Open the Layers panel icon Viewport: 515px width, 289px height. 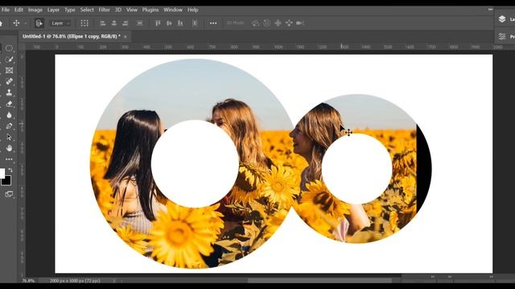[x=502, y=19]
